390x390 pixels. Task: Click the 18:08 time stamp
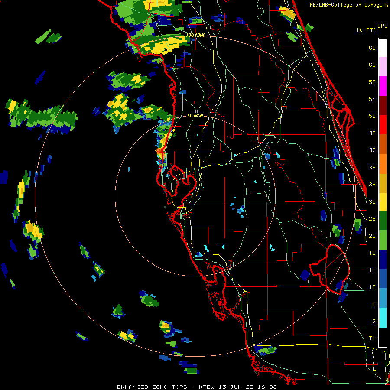click(267, 387)
